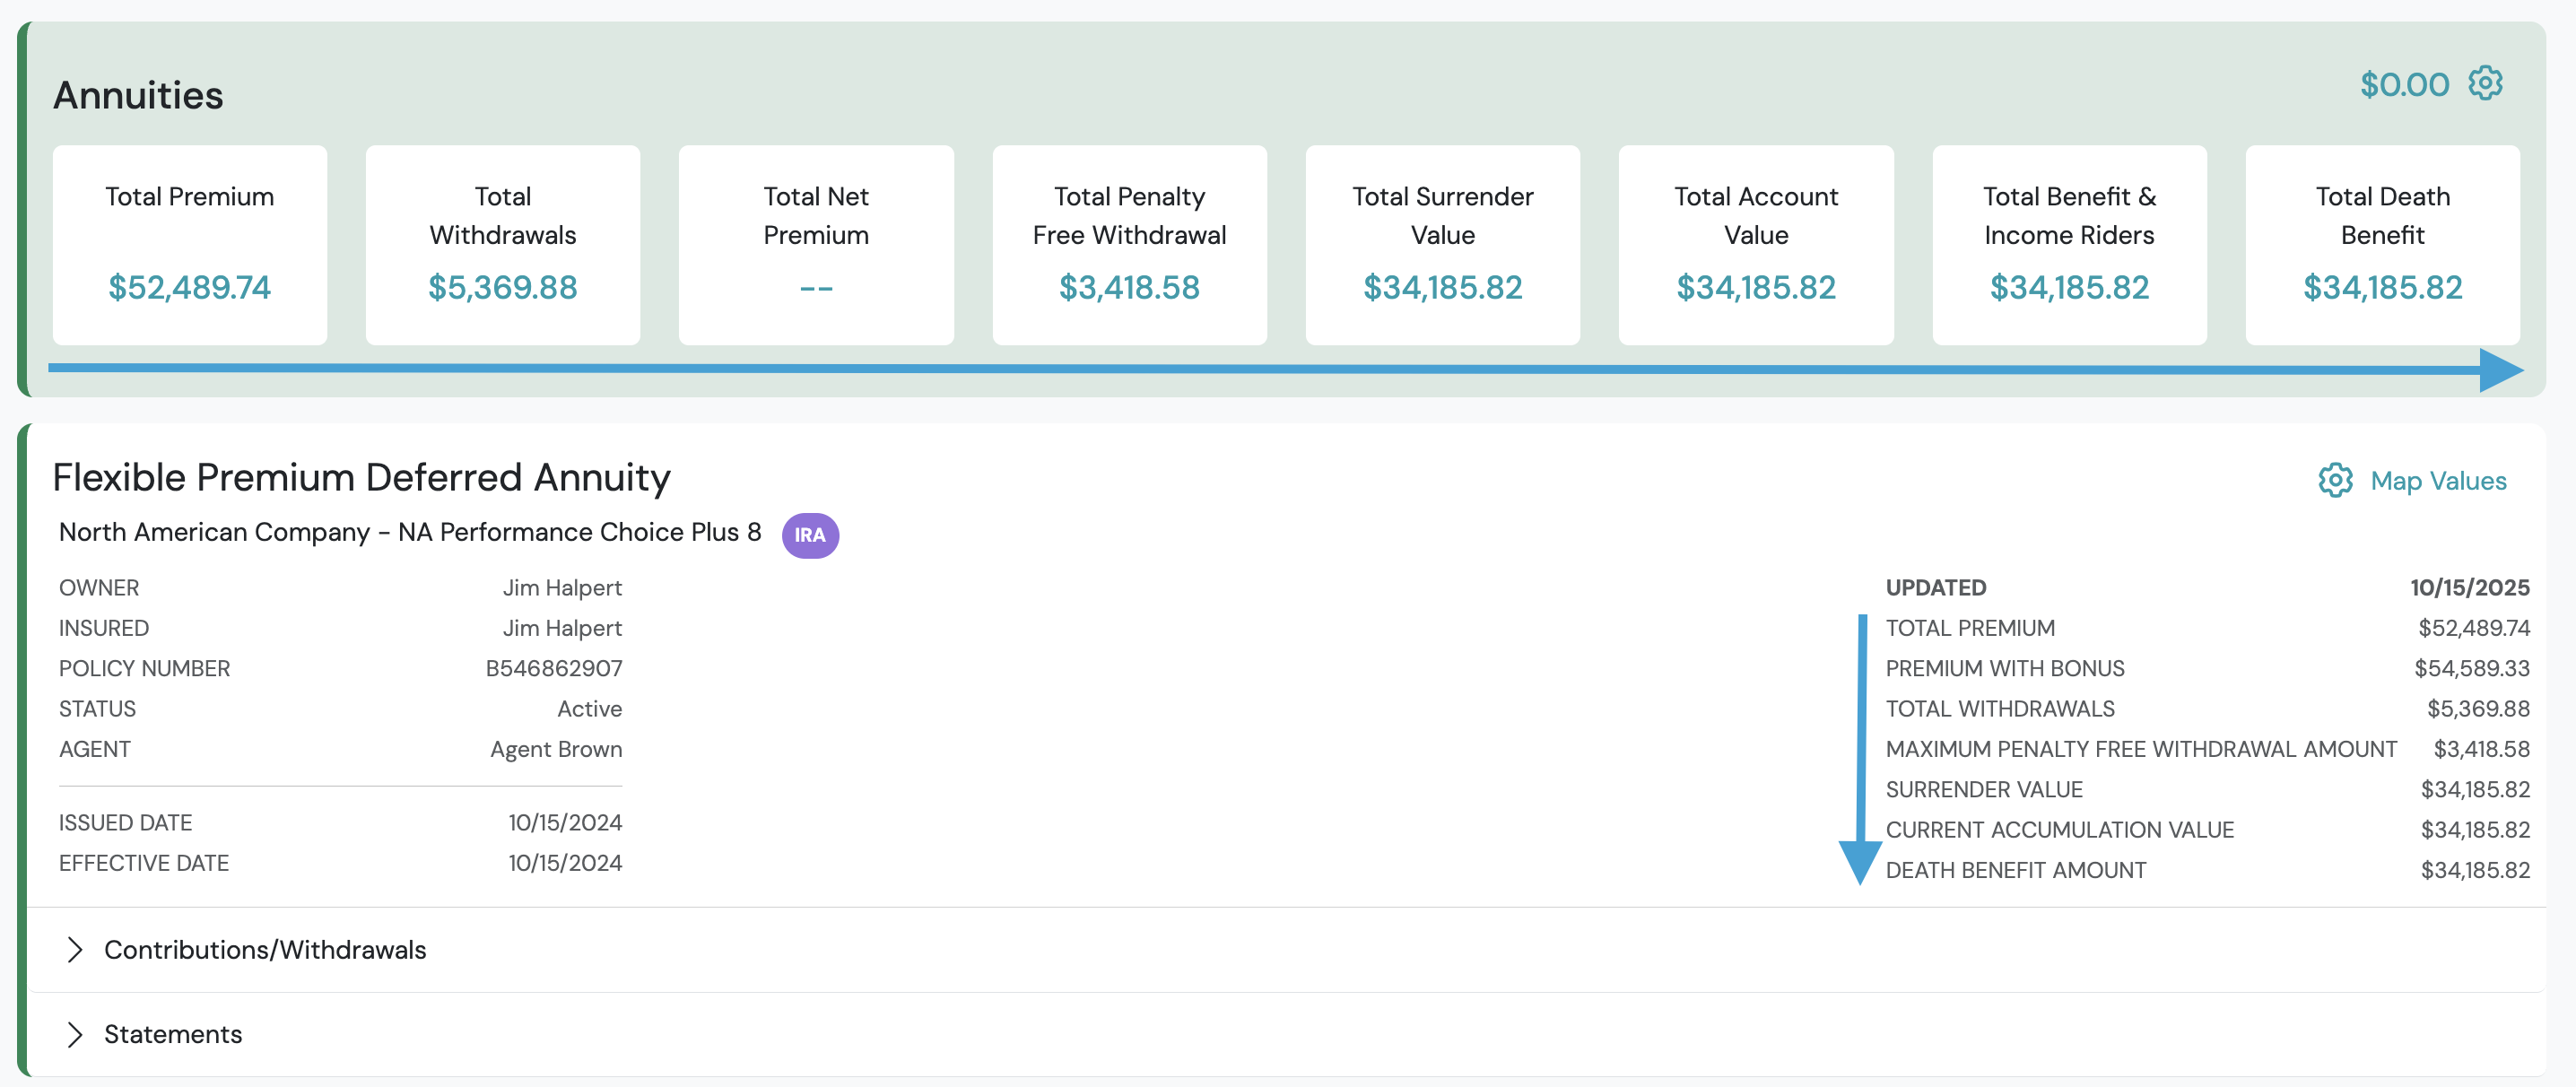Click the TOTAL PREMIUM row amount in policy details

[x=2473, y=628]
